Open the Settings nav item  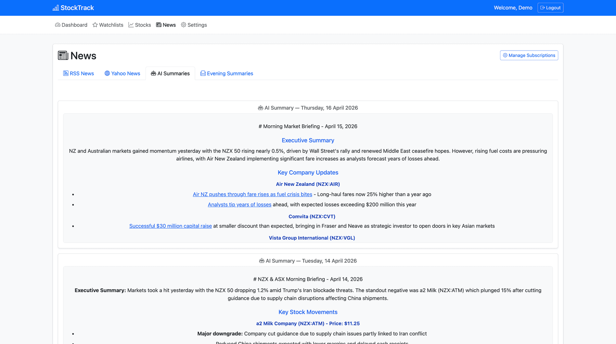pos(194,25)
